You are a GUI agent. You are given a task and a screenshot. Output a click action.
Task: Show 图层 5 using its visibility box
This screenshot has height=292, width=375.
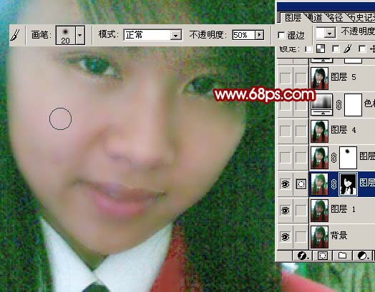tap(285, 78)
